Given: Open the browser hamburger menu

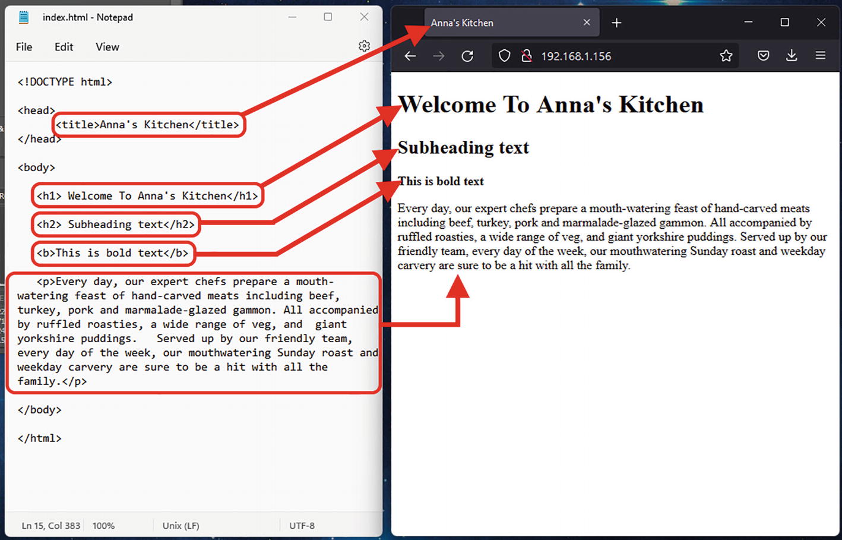Looking at the screenshot, I should 821,56.
